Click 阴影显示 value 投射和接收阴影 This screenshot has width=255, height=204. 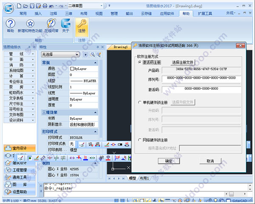click(x=84, y=124)
